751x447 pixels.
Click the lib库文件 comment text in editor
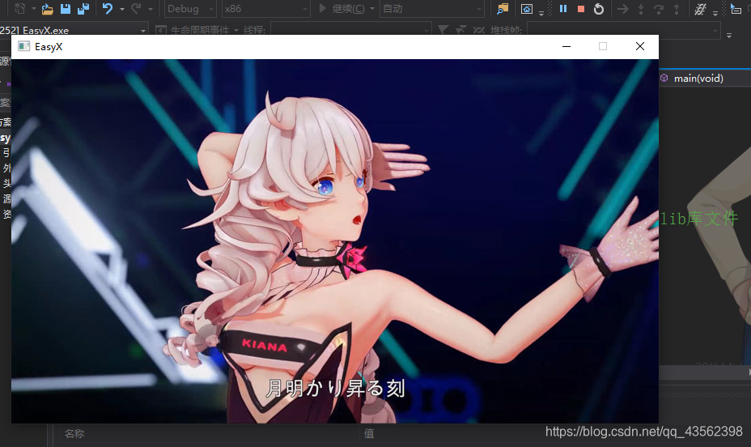[x=698, y=219]
